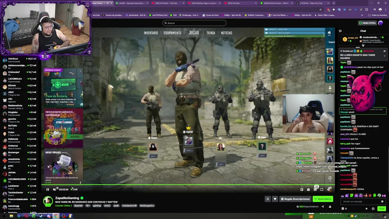Open Todos los favoritos folder
The width and height of the screenshot is (389, 219).
pos(377,15)
